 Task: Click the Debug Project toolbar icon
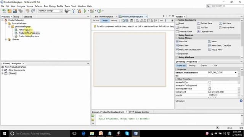[92, 11]
